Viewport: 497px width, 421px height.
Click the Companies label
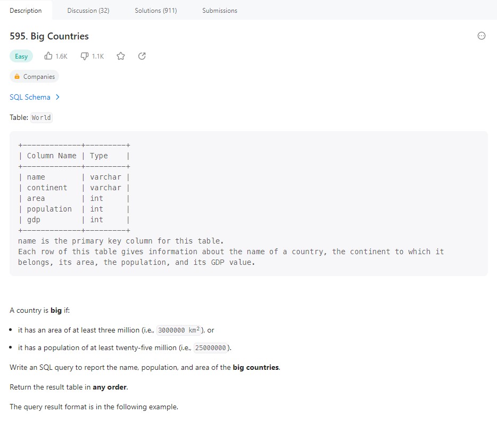click(x=39, y=77)
